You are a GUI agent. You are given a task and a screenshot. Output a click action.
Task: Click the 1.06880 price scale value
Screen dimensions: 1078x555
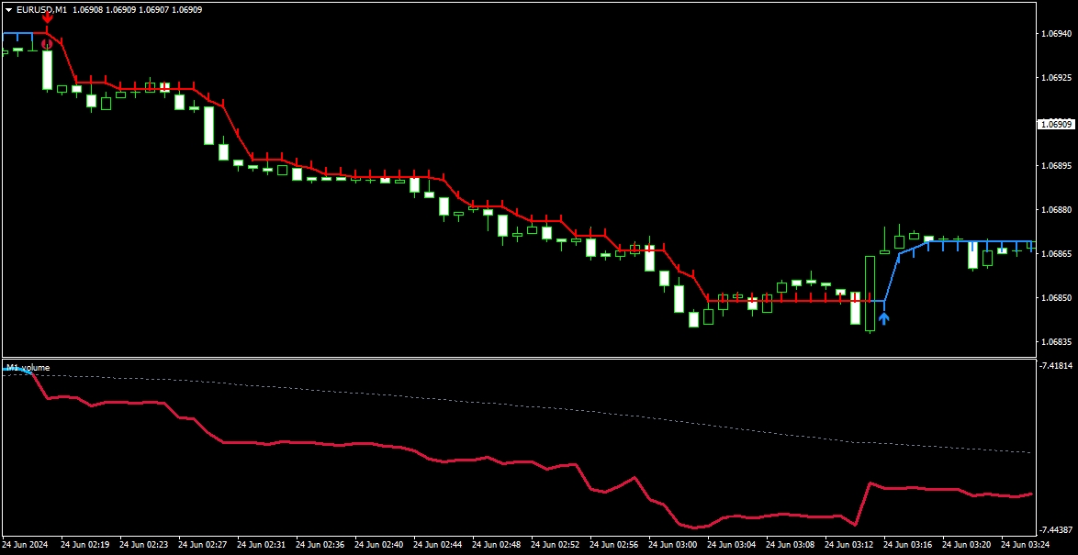[x=1057, y=209]
